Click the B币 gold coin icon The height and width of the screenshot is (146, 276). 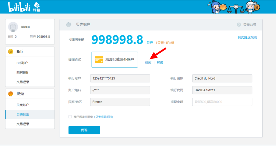[x=11, y=52]
